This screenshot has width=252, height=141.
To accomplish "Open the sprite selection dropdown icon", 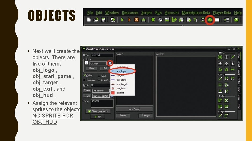I will pyautogui.click(x=110, y=63).
